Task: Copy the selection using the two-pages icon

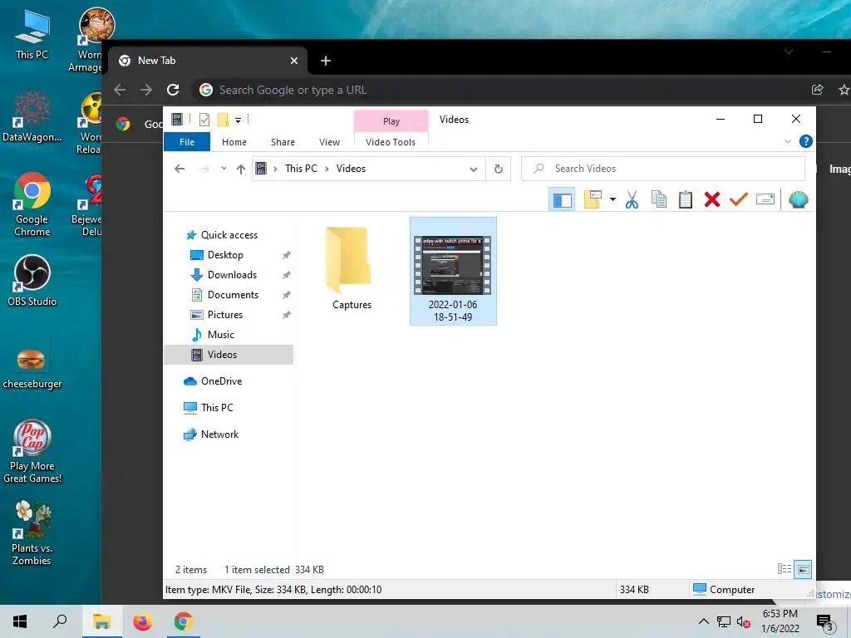Action: (658, 199)
